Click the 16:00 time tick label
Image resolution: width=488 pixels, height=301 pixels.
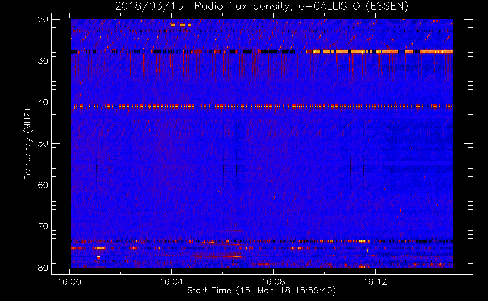pos(69,282)
